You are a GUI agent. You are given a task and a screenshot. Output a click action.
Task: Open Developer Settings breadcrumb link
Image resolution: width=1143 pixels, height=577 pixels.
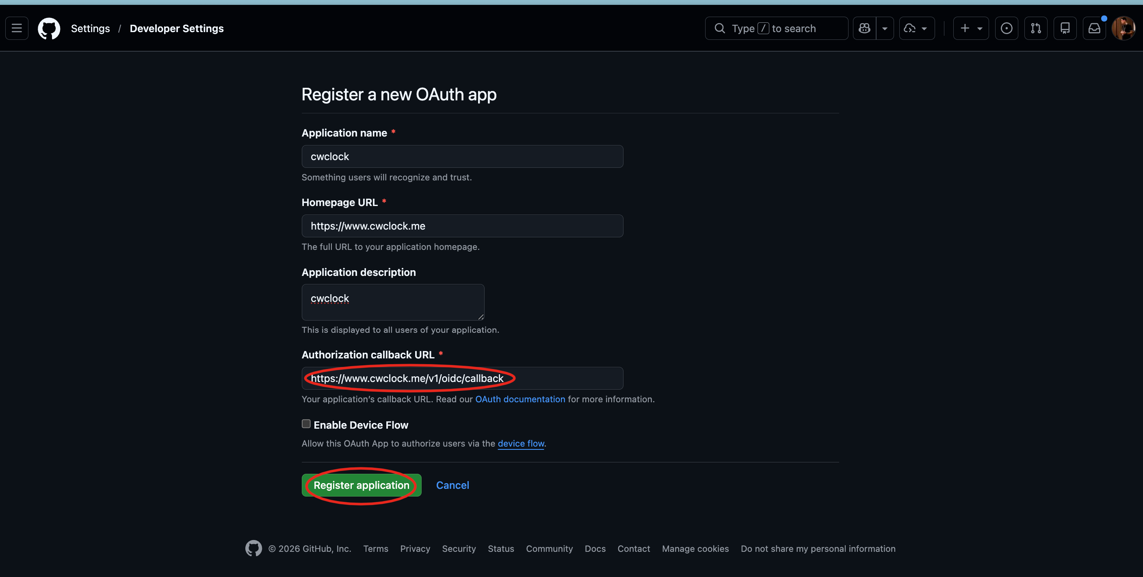(x=177, y=28)
